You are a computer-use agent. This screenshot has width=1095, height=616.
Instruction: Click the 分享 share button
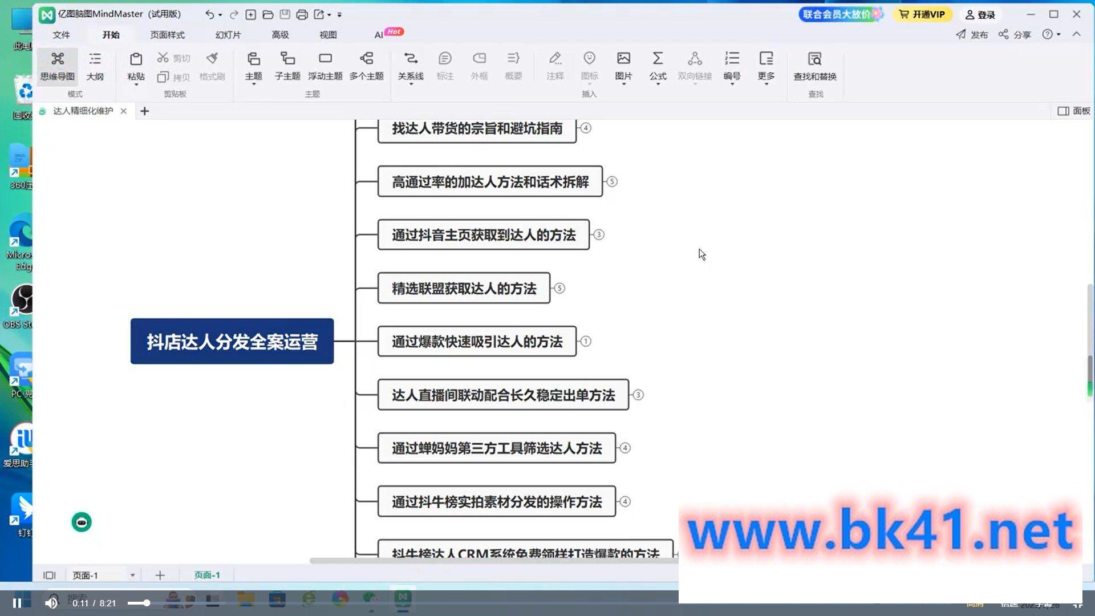point(1015,35)
